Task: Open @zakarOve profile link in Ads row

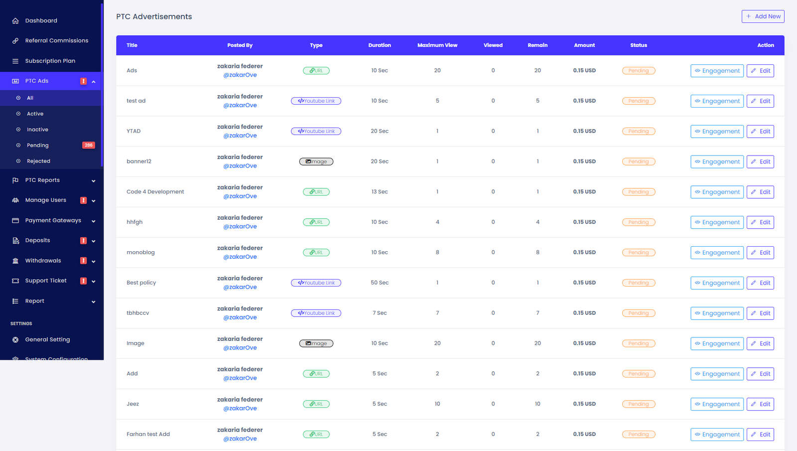Action: (x=240, y=75)
